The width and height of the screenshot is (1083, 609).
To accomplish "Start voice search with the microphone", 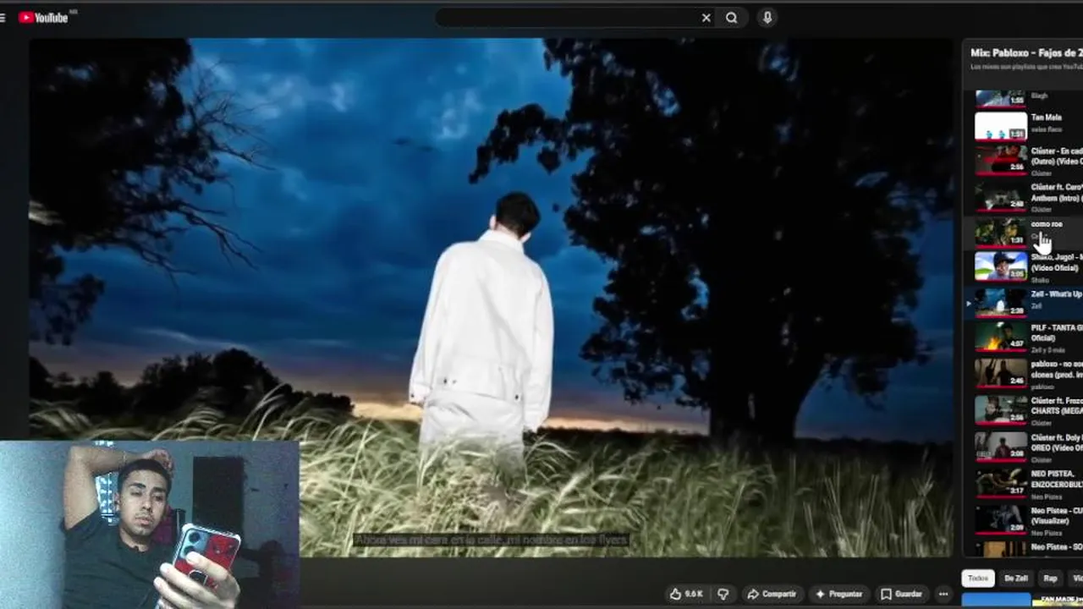I will pos(767,18).
